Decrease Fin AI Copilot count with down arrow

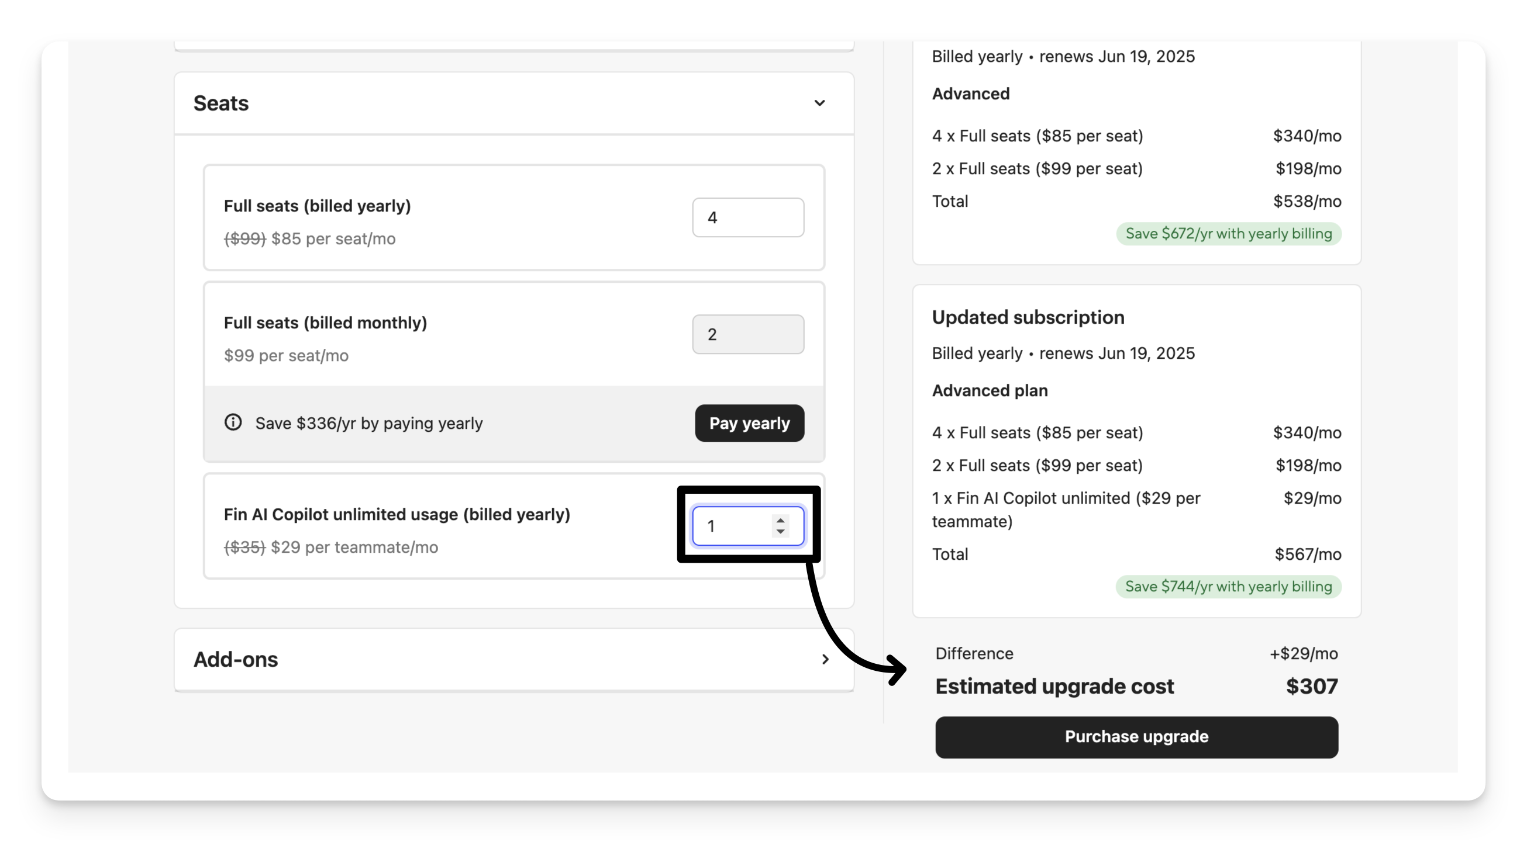pos(781,532)
